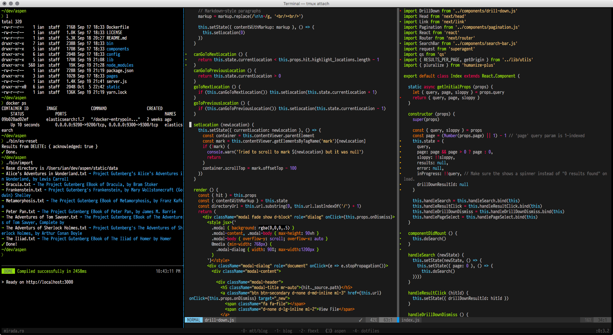Click the DONE badge above compile message
The width and height of the screenshot is (613, 335).
(x=8, y=271)
